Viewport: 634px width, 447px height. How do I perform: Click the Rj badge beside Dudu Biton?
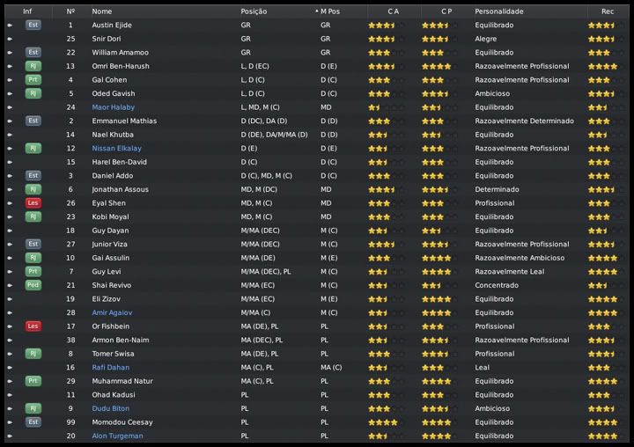tap(33, 408)
